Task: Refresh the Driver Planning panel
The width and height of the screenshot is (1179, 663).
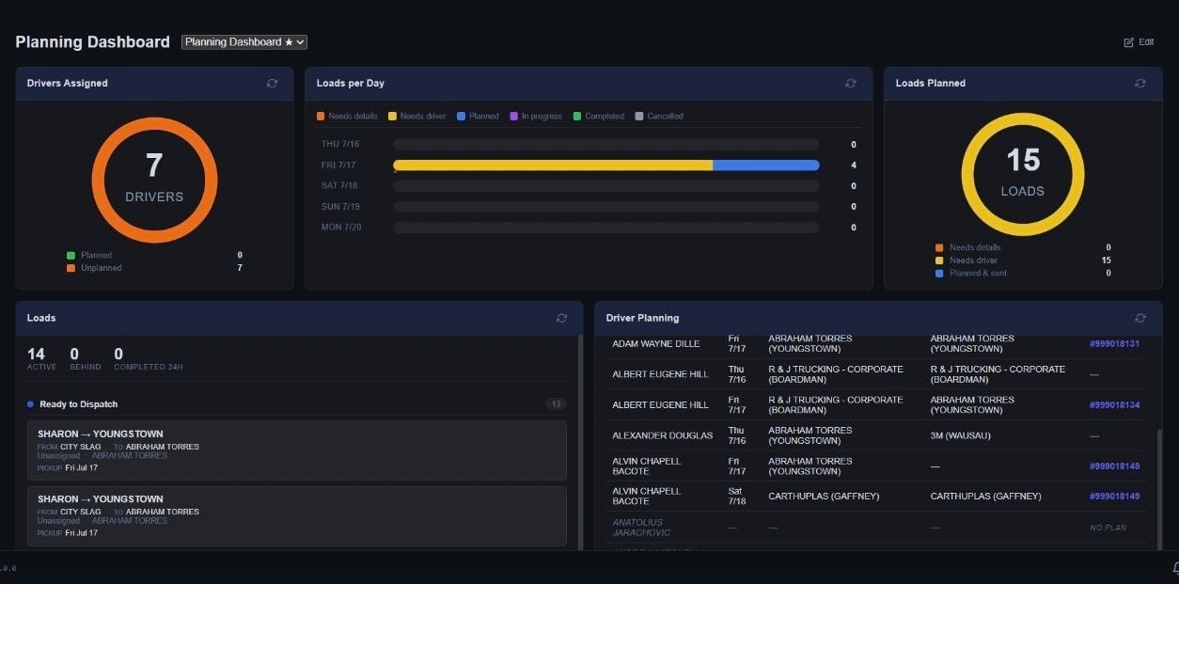Action: [1140, 318]
